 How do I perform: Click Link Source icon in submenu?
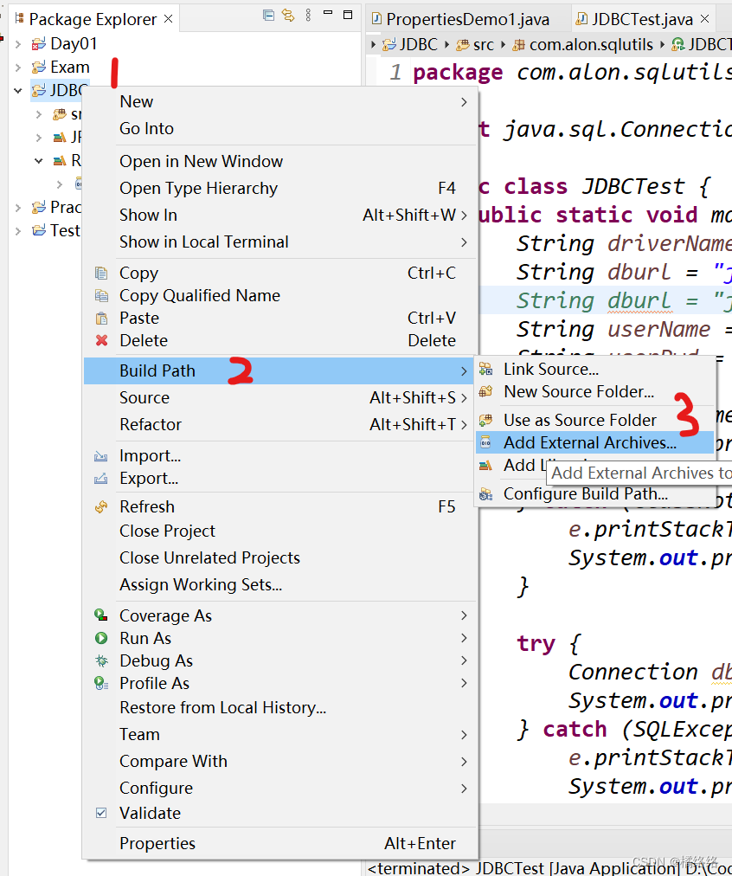point(485,370)
